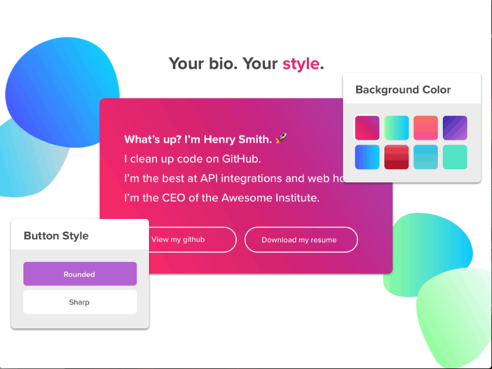Screen dimensions: 492x369
Task: Pick the coral-pink gradient swatch
Action: (426, 128)
